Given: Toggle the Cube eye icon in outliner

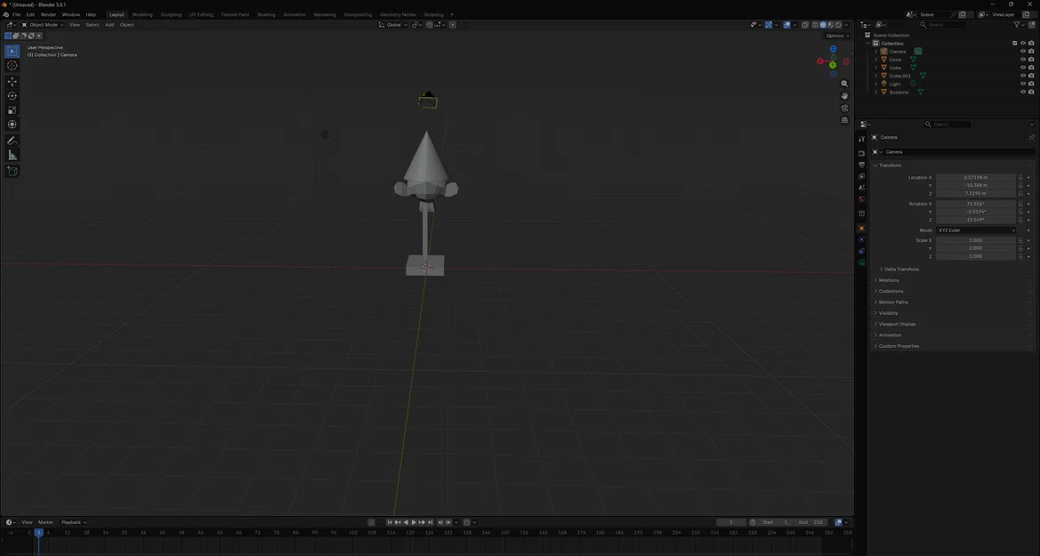Looking at the screenshot, I should coord(1023,68).
